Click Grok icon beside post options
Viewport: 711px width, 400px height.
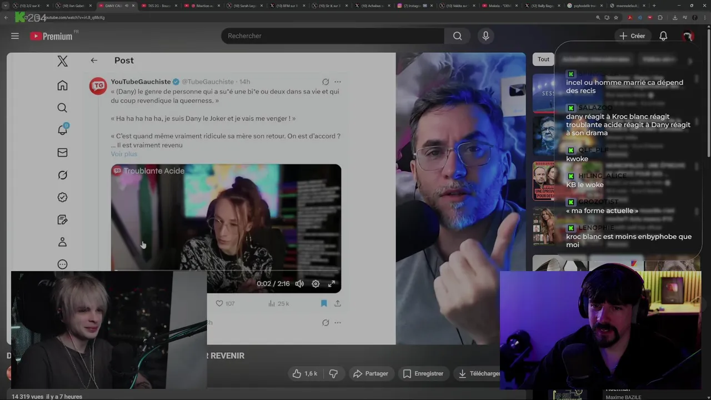326,82
